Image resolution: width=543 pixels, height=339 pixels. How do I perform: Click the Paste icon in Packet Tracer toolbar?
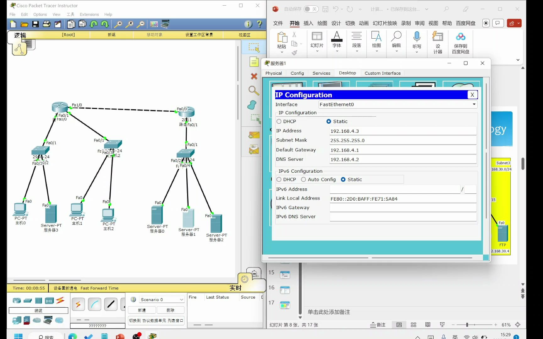click(82, 24)
